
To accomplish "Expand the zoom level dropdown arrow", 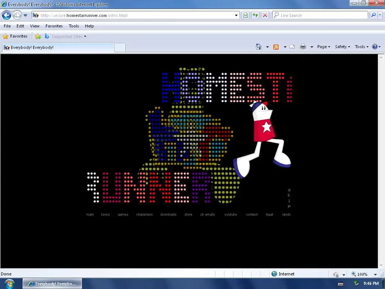I will (375, 274).
